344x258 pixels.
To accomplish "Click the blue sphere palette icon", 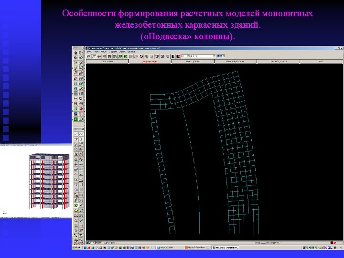I will [75, 114].
